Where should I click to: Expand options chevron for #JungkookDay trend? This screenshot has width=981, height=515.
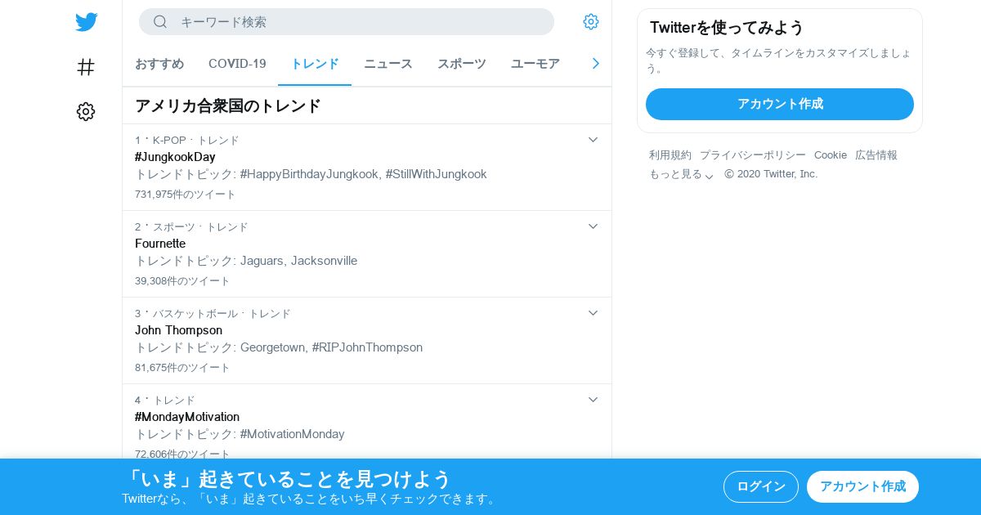click(594, 140)
